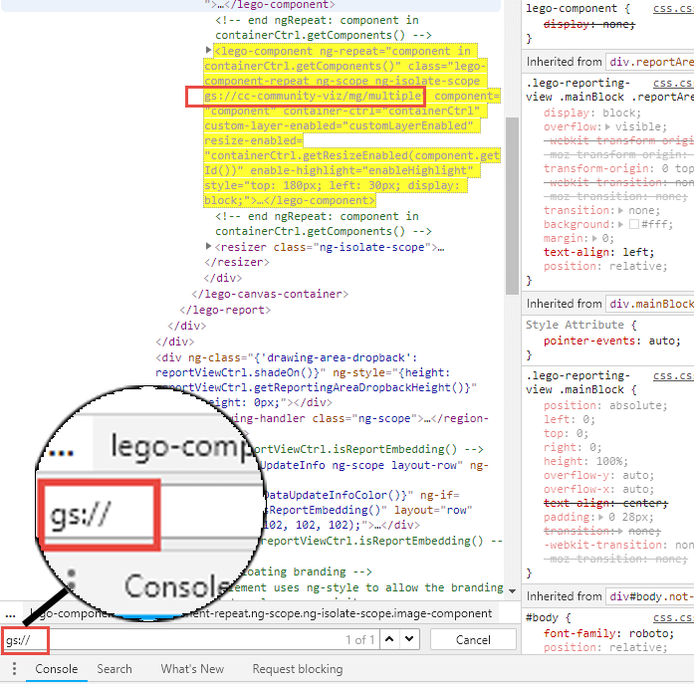Click the struck-through display: none declaration
Image resolution: width=694 pixels, height=684 pixels.
[589, 24]
